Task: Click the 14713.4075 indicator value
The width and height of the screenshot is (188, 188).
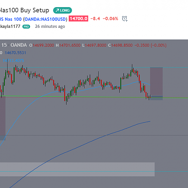Action: click(13, 61)
